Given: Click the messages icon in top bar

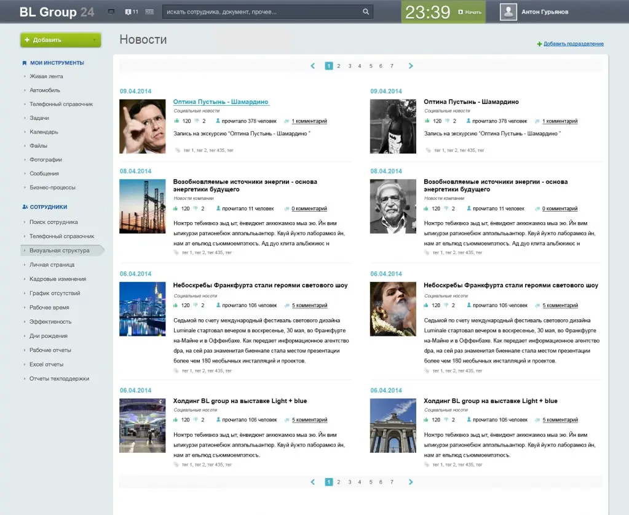Looking at the screenshot, I should pos(111,12).
